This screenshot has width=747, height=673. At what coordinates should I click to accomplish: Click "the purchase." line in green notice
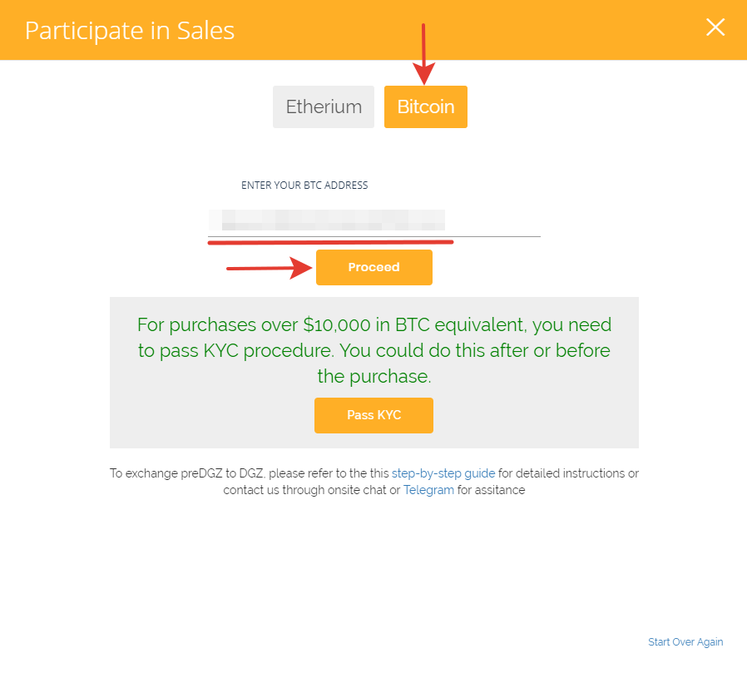(x=373, y=376)
